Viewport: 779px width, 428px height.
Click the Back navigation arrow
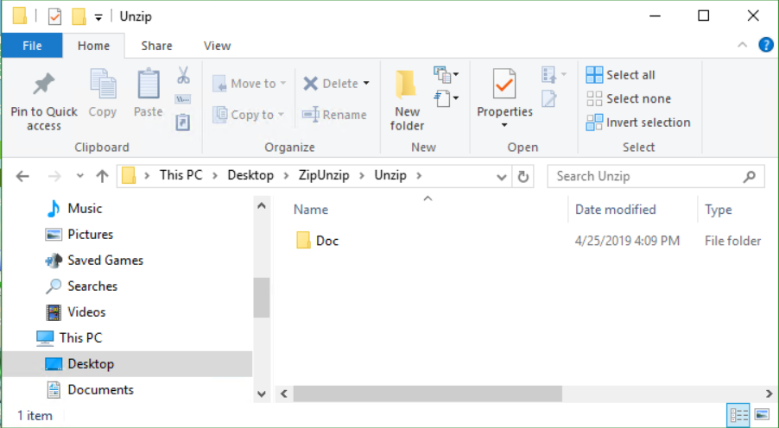coord(22,176)
